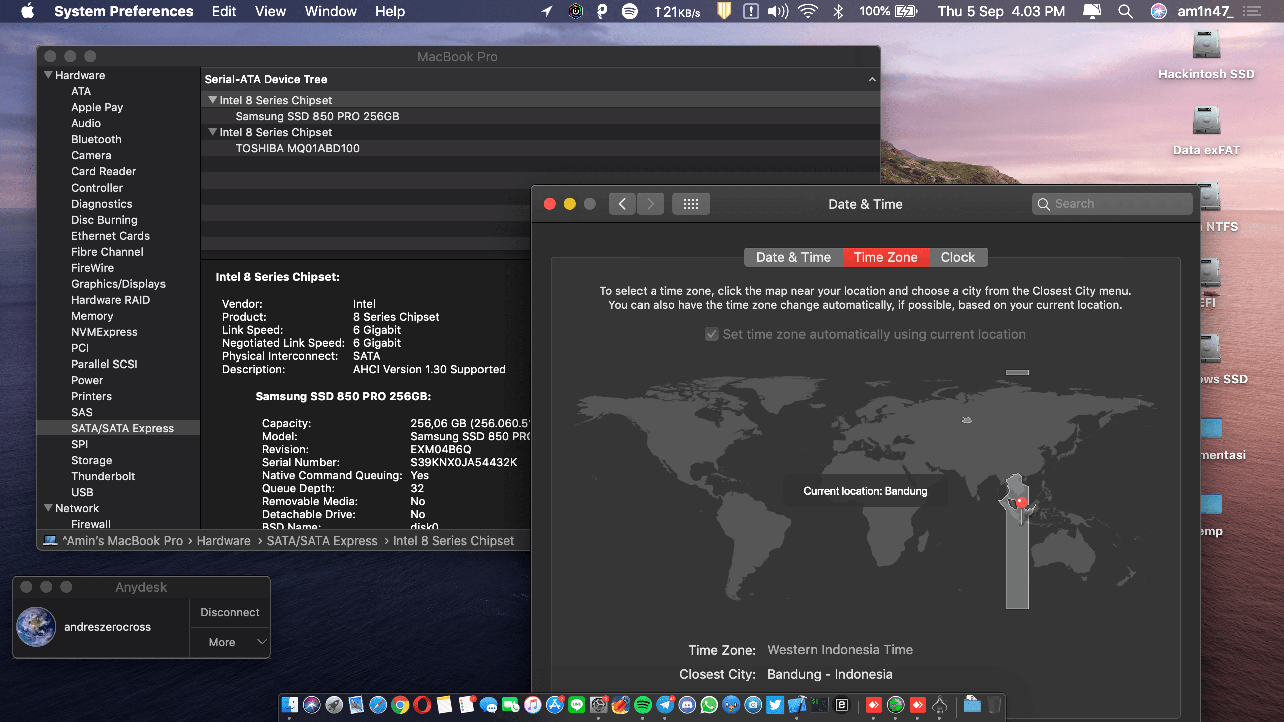Image resolution: width=1284 pixels, height=722 pixels.
Task: Open Spotlight search magnifier in menu bar
Action: 1126,11
